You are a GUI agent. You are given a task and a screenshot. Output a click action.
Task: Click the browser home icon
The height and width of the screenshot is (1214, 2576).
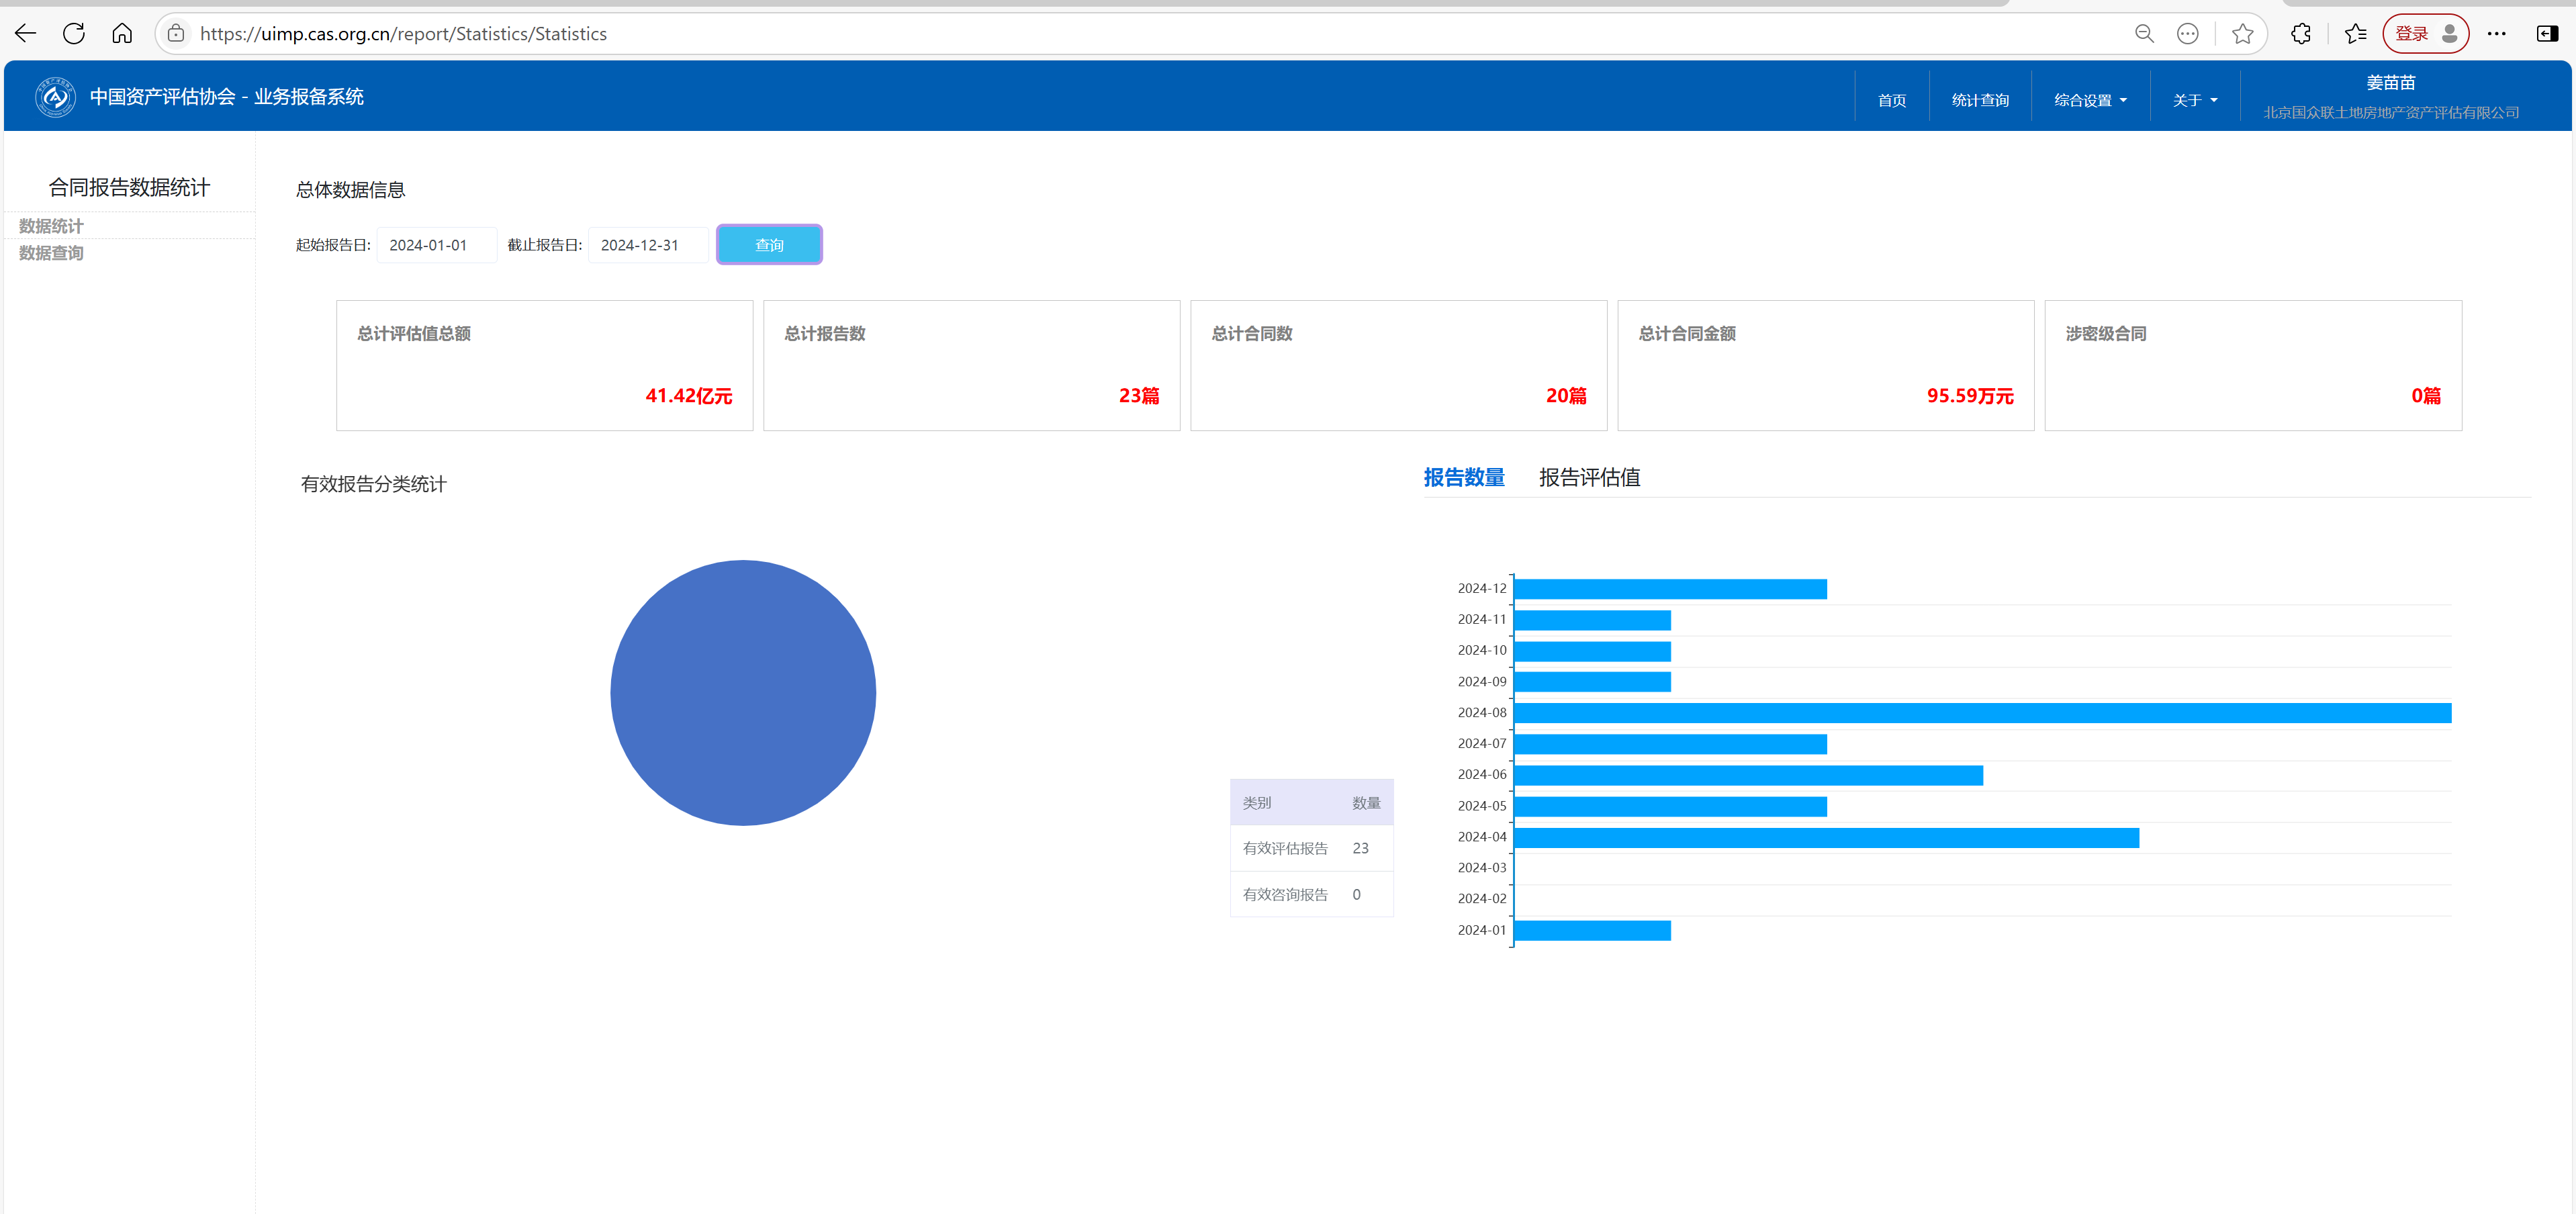(x=122, y=34)
